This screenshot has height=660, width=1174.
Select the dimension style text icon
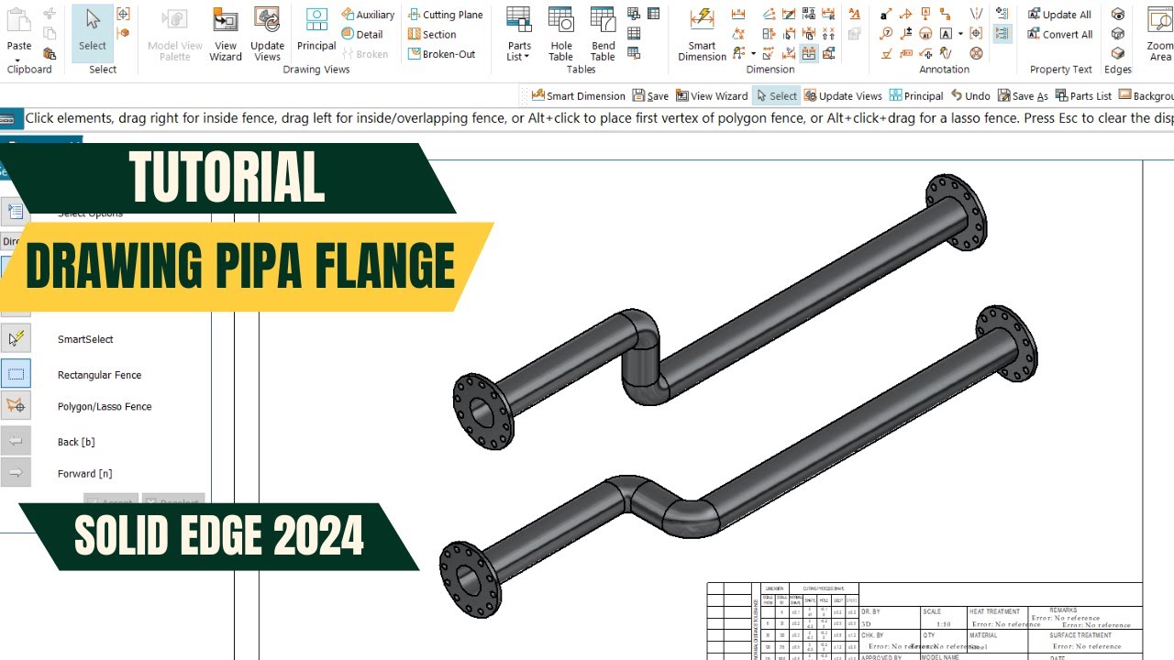coord(855,14)
